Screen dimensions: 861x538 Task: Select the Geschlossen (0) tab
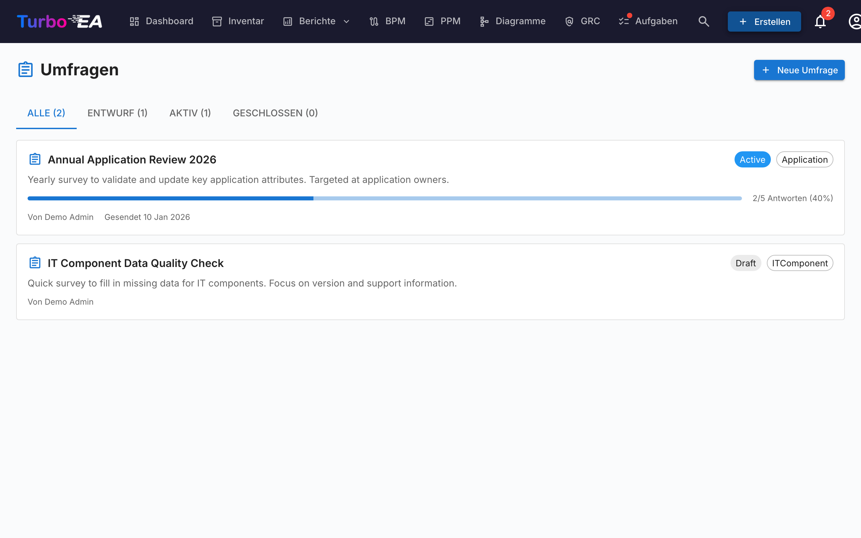[x=275, y=113]
